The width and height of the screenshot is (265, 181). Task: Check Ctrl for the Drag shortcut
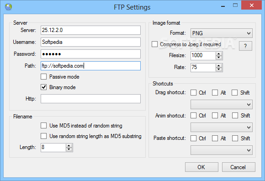click(194, 93)
